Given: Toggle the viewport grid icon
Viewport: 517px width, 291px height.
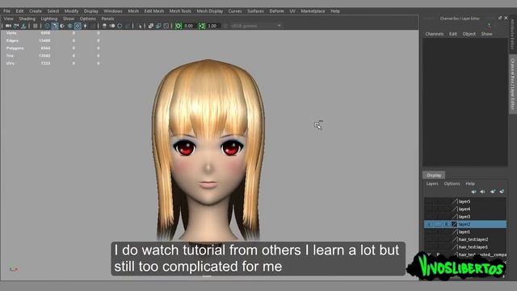Looking at the screenshot, I should tap(35, 26).
